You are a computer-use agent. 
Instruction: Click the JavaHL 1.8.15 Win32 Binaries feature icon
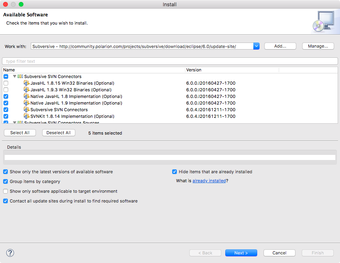tap(27, 83)
